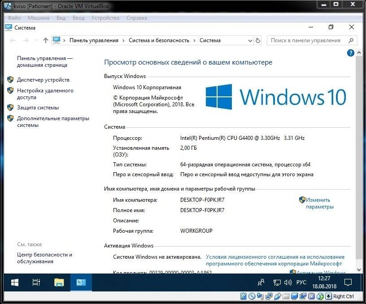Click scrollbar up arrow
The image size is (366, 304).
359,53
